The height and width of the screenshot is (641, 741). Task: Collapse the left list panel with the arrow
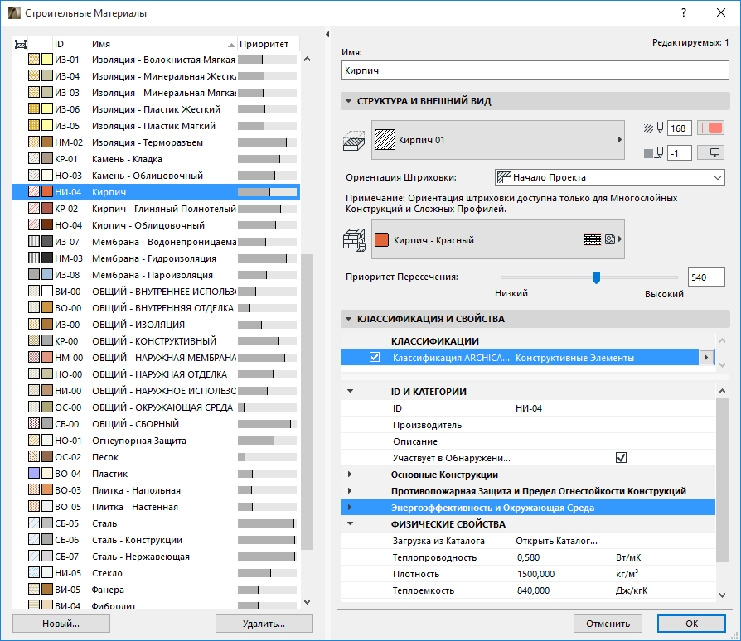tap(327, 35)
